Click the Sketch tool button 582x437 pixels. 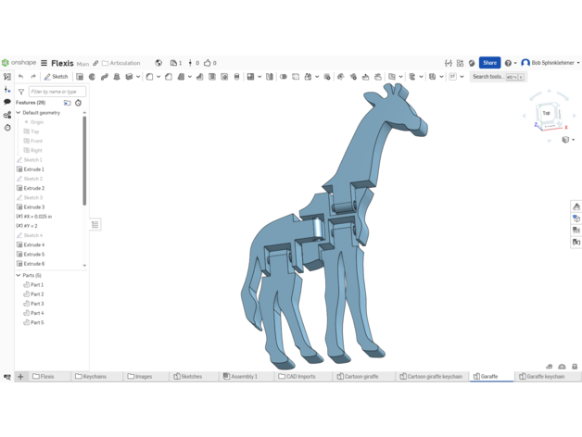pos(57,77)
